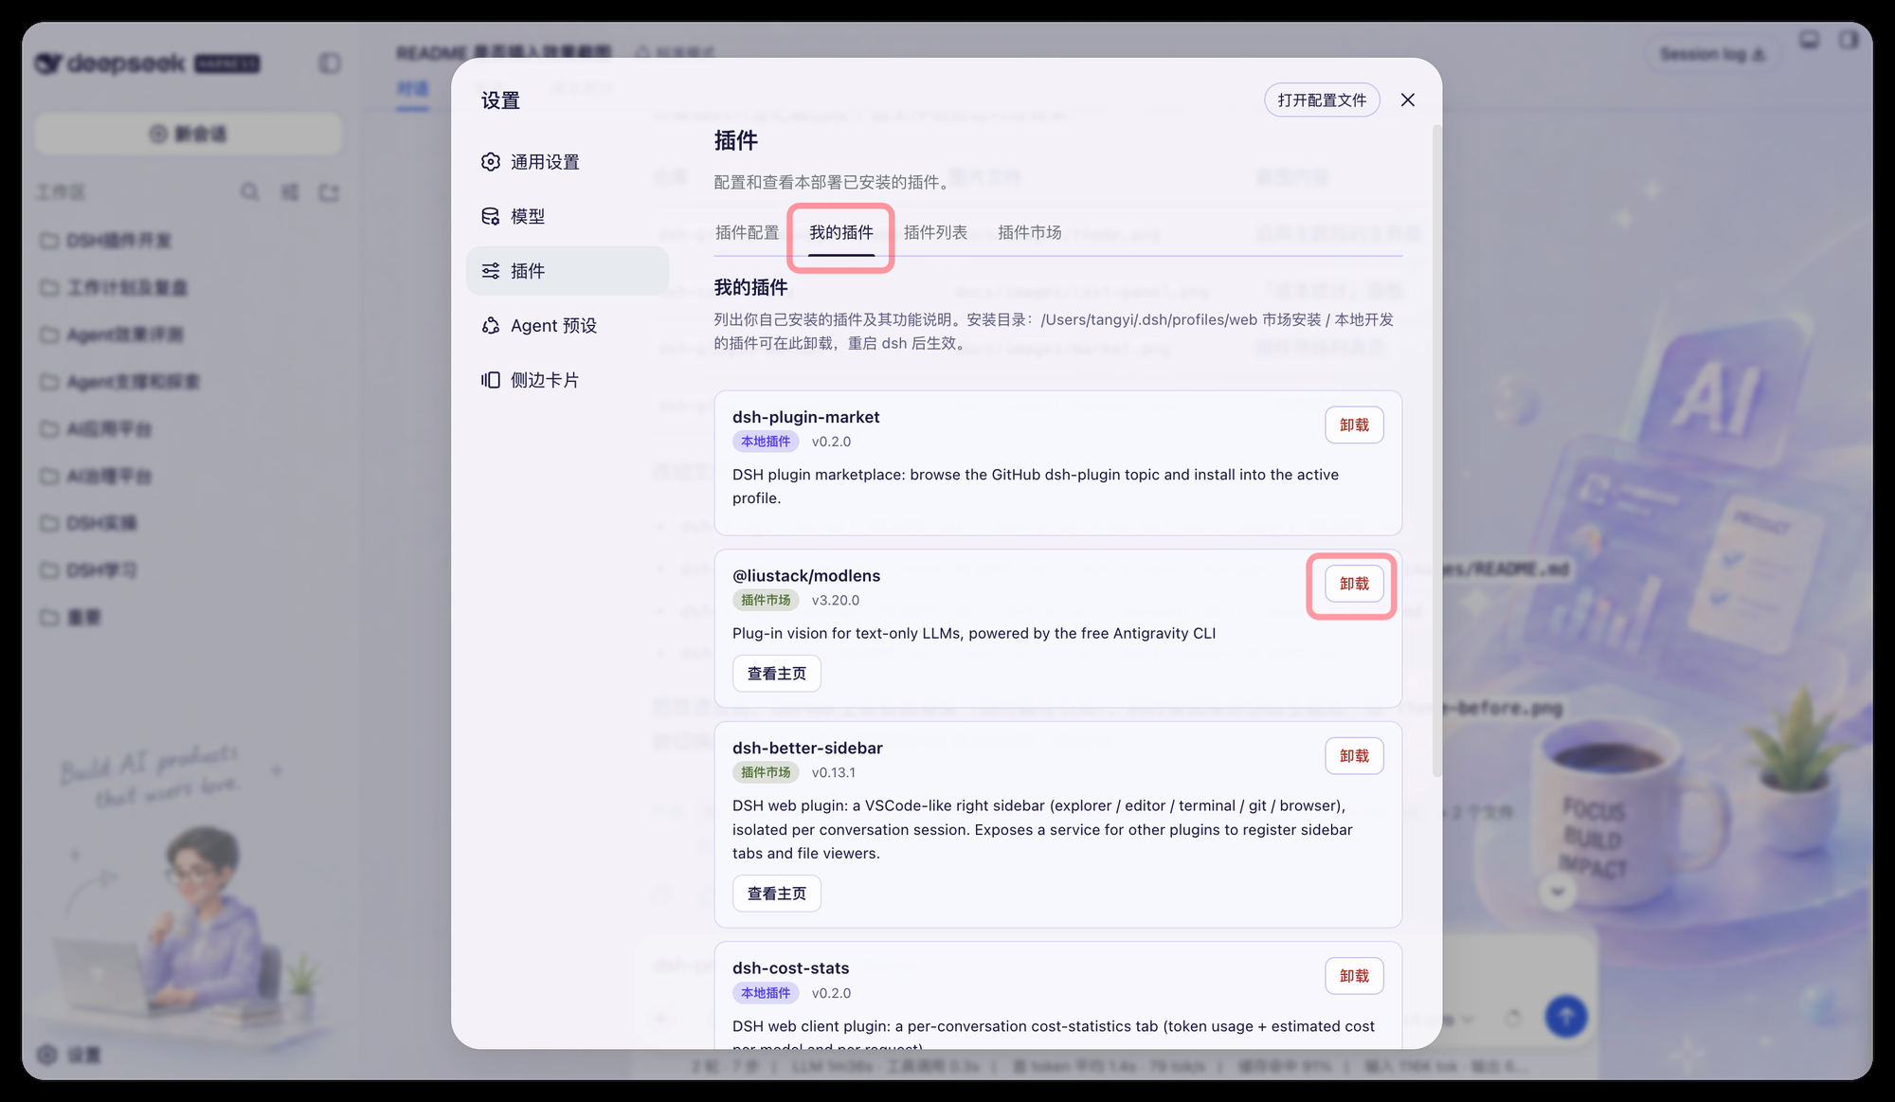This screenshot has height=1102, width=1895.
Task: Click the 本地插件 tag on dsh-cost-stats
Action: [766, 993]
